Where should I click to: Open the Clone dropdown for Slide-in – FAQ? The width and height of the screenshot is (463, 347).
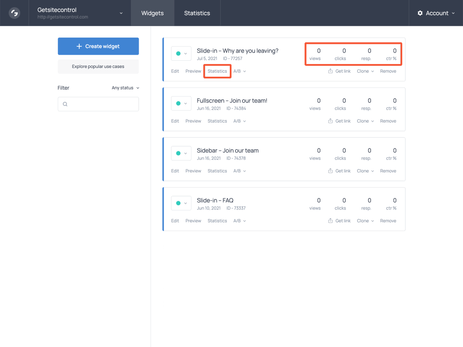[364, 221]
